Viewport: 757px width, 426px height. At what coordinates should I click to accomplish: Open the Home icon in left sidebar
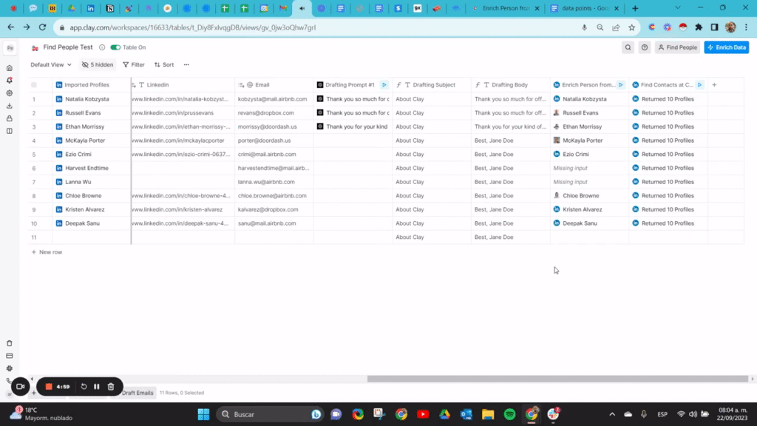(10, 68)
